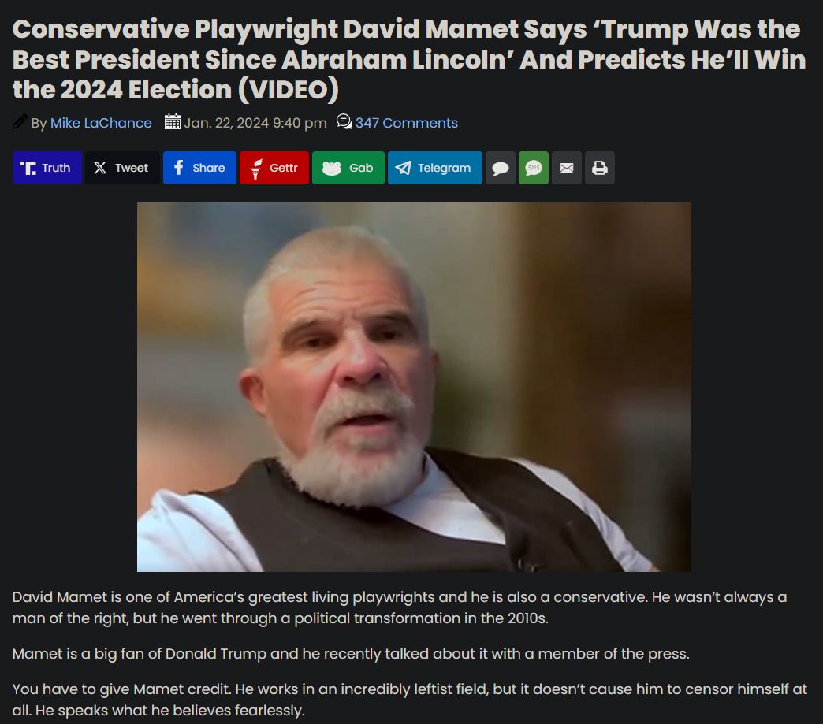Open Mike LaChance author page
The image size is (823, 724).
tap(101, 123)
